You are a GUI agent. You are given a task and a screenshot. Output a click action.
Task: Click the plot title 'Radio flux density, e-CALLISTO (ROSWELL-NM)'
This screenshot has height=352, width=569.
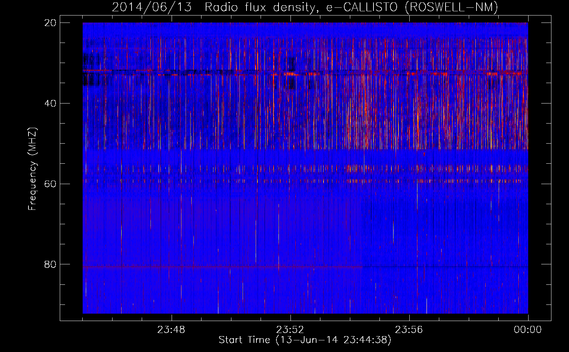pyautogui.click(x=351, y=7)
